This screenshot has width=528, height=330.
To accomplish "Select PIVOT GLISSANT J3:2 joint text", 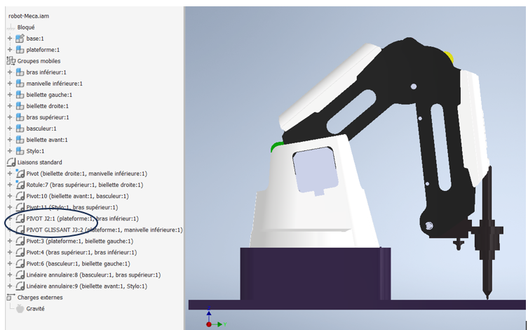I will 104,230.
